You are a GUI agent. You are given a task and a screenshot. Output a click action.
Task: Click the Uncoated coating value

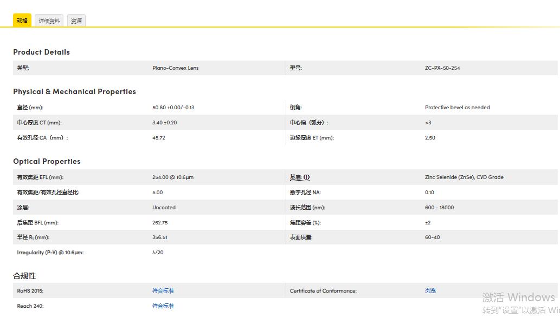pos(164,208)
